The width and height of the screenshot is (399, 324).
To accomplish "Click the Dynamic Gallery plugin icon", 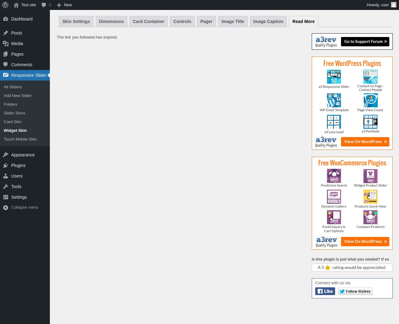I will click(x=334, y=197).
